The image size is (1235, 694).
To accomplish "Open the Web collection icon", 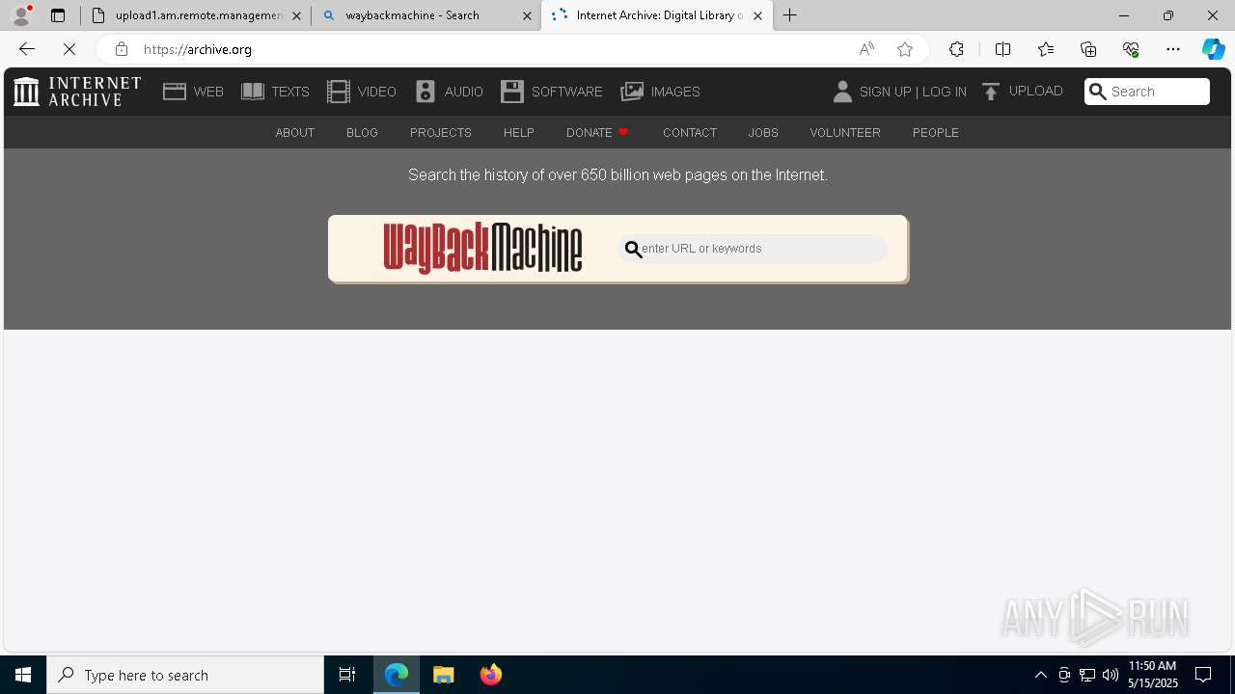I will (x=175, y=92).
